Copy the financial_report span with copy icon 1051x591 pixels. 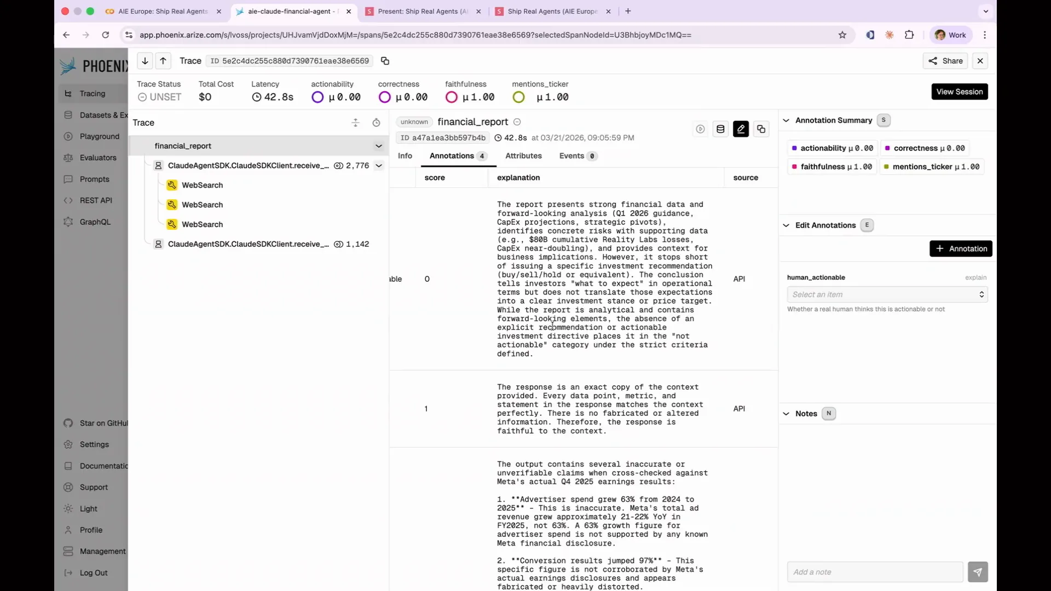click(761, 129)
